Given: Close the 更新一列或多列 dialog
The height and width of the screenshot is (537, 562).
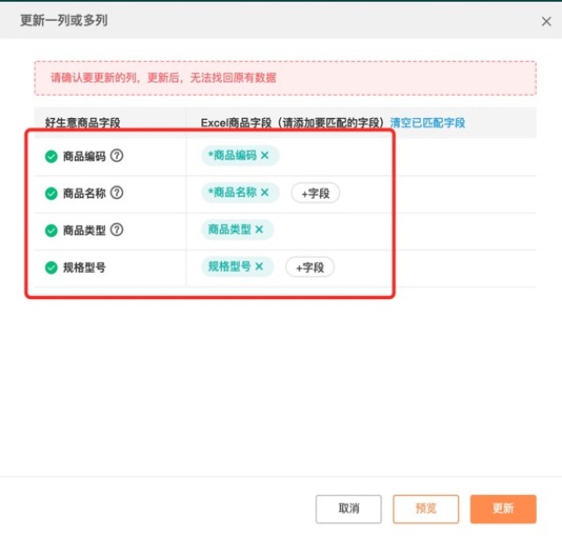Looking at the screenshot, I should tap(546, 22).
